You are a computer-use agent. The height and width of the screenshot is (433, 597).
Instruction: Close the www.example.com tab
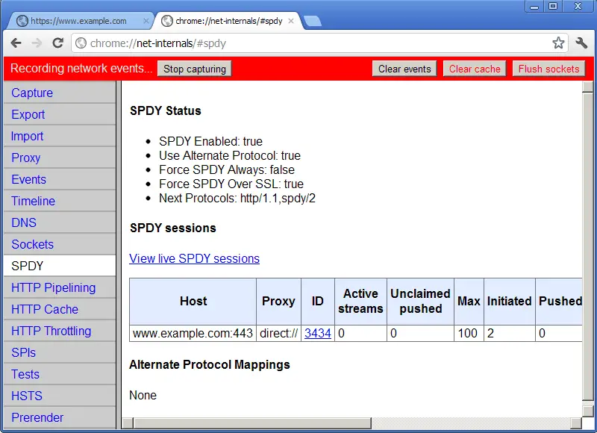coord(146,21)
